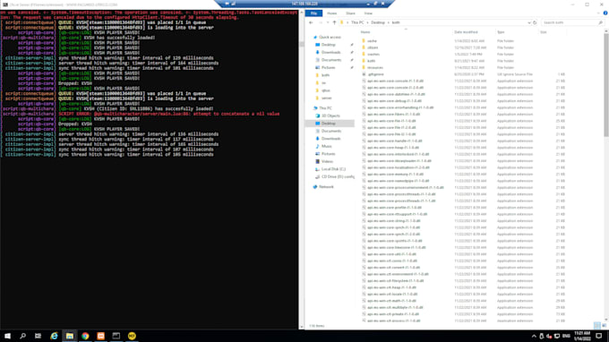Open clock and date in taskbar
The height and width of the screenshot is (342, 609).
582,336
